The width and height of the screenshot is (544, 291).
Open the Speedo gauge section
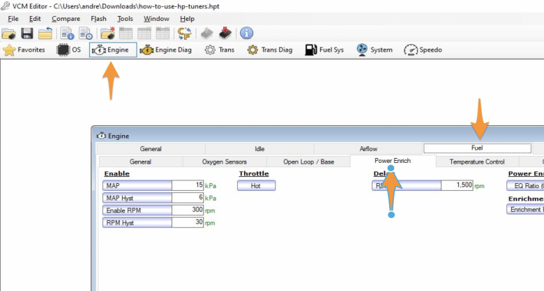[x=423, y=50]
